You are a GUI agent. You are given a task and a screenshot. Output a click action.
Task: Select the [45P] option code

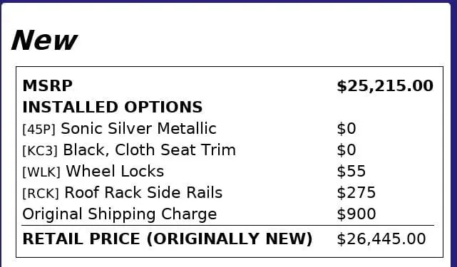[38, 130]
